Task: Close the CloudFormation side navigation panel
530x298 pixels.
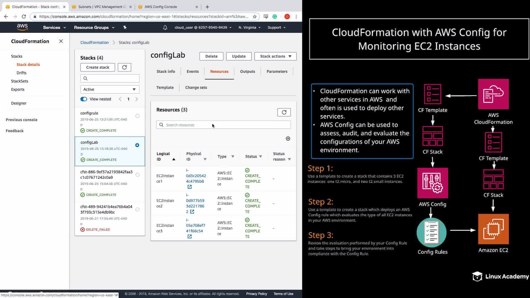Action: pyautogui.click(x=61, y=41)
